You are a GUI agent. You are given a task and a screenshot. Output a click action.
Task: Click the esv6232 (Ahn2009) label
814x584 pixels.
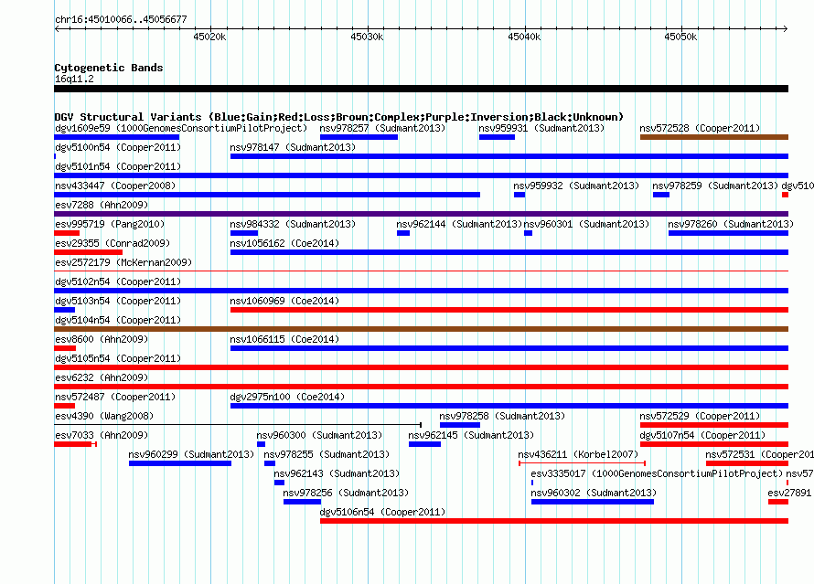[x=102, y=377]
